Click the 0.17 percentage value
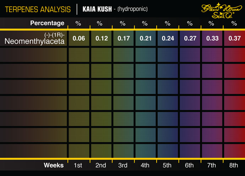Screen dimensions: 245x176 tap(123, 38)
